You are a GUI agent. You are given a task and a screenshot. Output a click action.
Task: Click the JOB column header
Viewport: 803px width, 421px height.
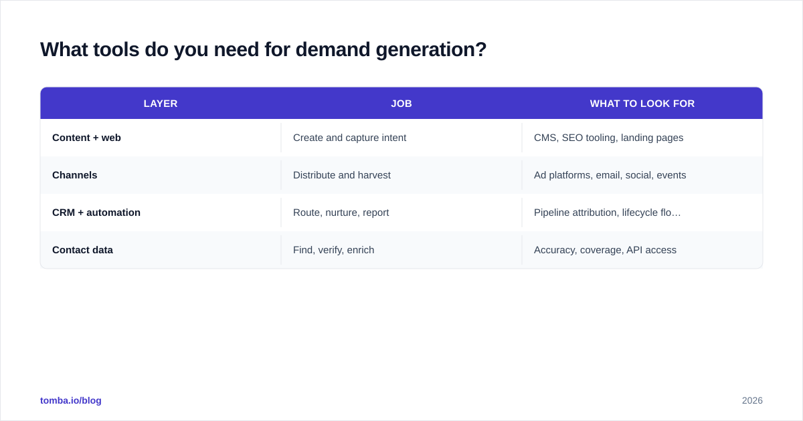(401, 104)
